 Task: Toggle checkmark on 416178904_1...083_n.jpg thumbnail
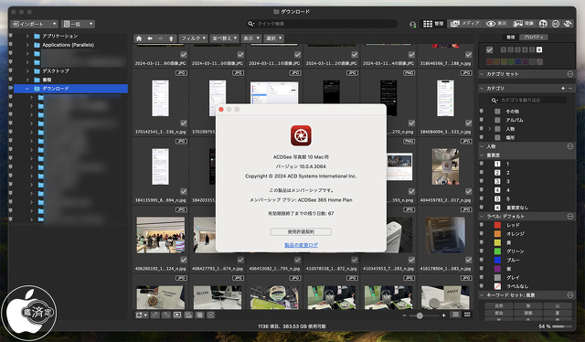tap(469, 260)
